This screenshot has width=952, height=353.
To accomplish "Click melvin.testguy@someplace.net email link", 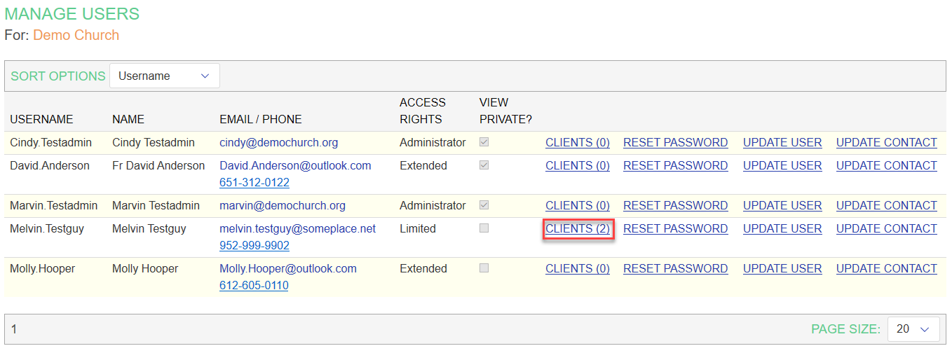I will 297,228.
